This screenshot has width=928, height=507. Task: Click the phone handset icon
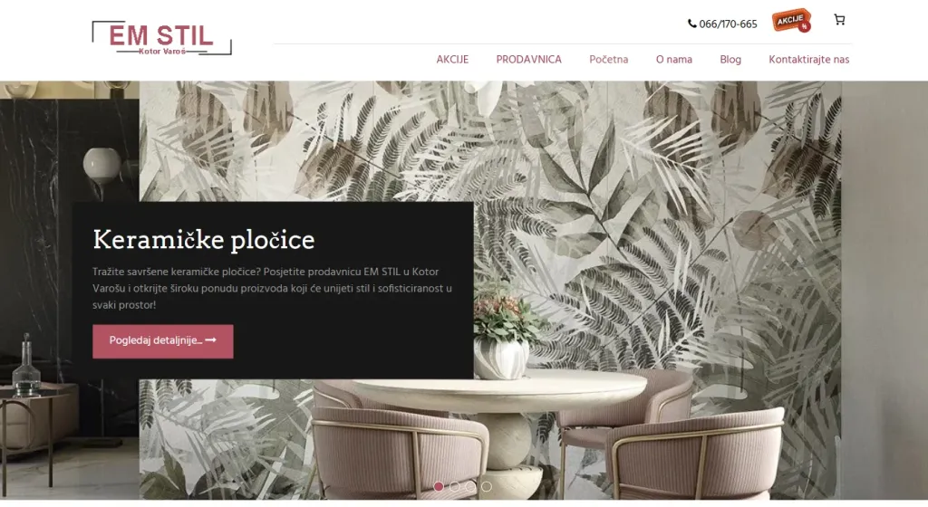pos(691,24)
